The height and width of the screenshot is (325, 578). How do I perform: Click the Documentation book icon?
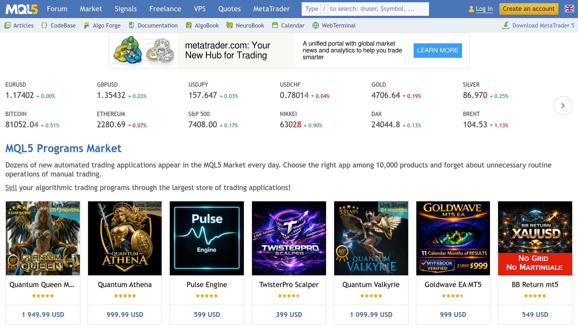131,25
